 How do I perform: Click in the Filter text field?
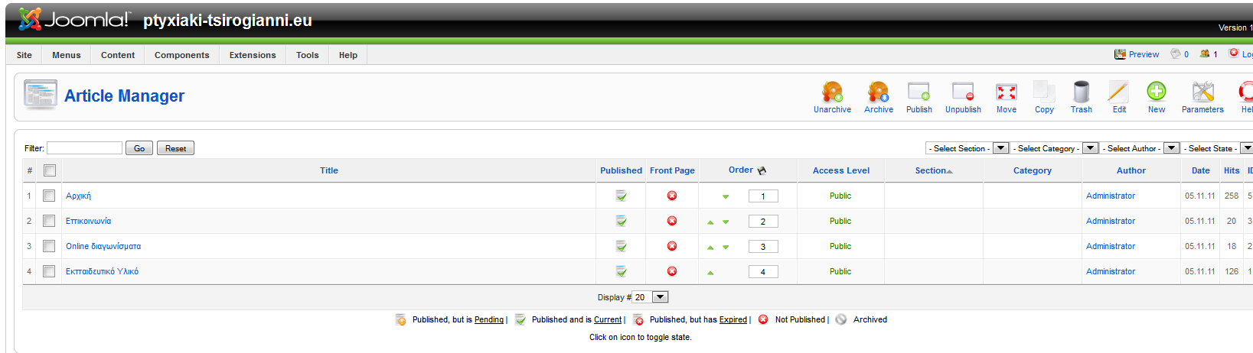[84, 148]
